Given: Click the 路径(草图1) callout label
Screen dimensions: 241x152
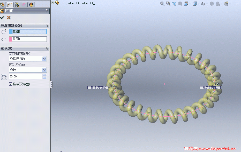Looking at the screenshot, I should [98, 87].
